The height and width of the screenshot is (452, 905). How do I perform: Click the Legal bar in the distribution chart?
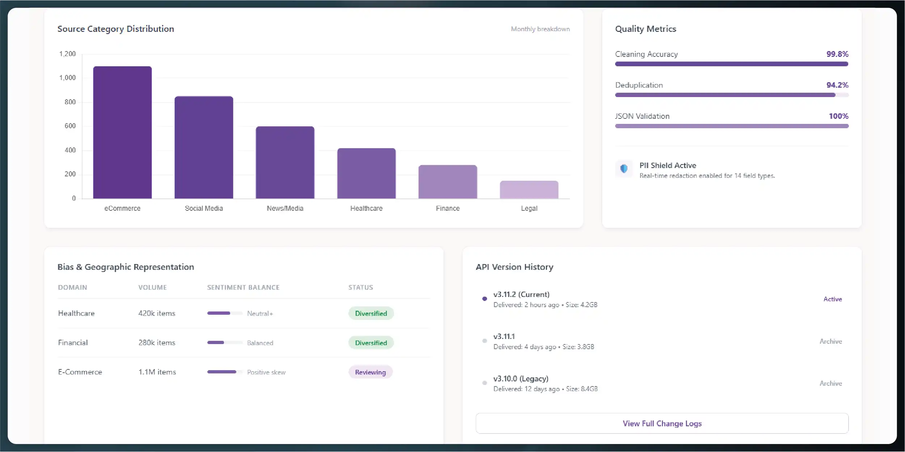[529, 189]
